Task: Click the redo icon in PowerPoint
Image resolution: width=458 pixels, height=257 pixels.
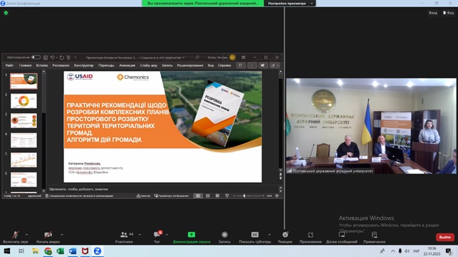Action: [62, 58]
